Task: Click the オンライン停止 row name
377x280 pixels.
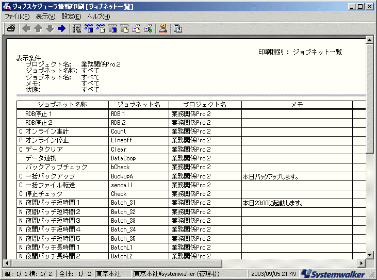Action: pos(47,140)
